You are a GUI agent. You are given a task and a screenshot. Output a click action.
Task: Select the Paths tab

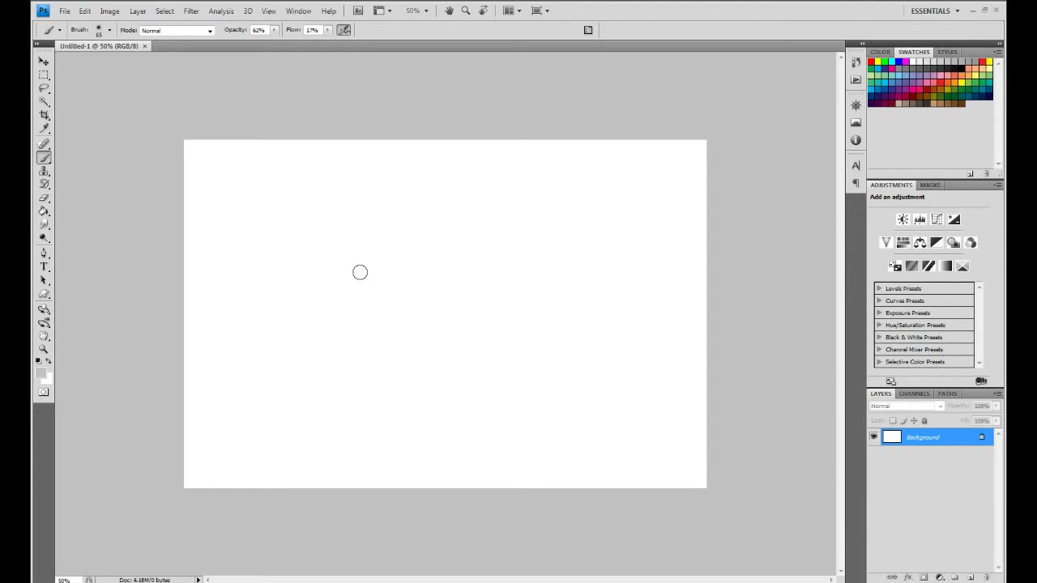click(947, 394)
